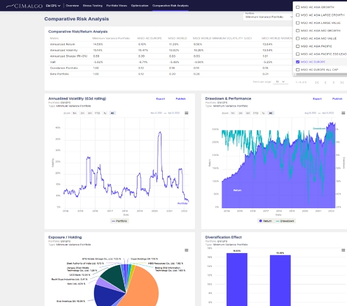Click the Beta Portfolio metric row
The image size is (347, 306).
coord(170,74)
